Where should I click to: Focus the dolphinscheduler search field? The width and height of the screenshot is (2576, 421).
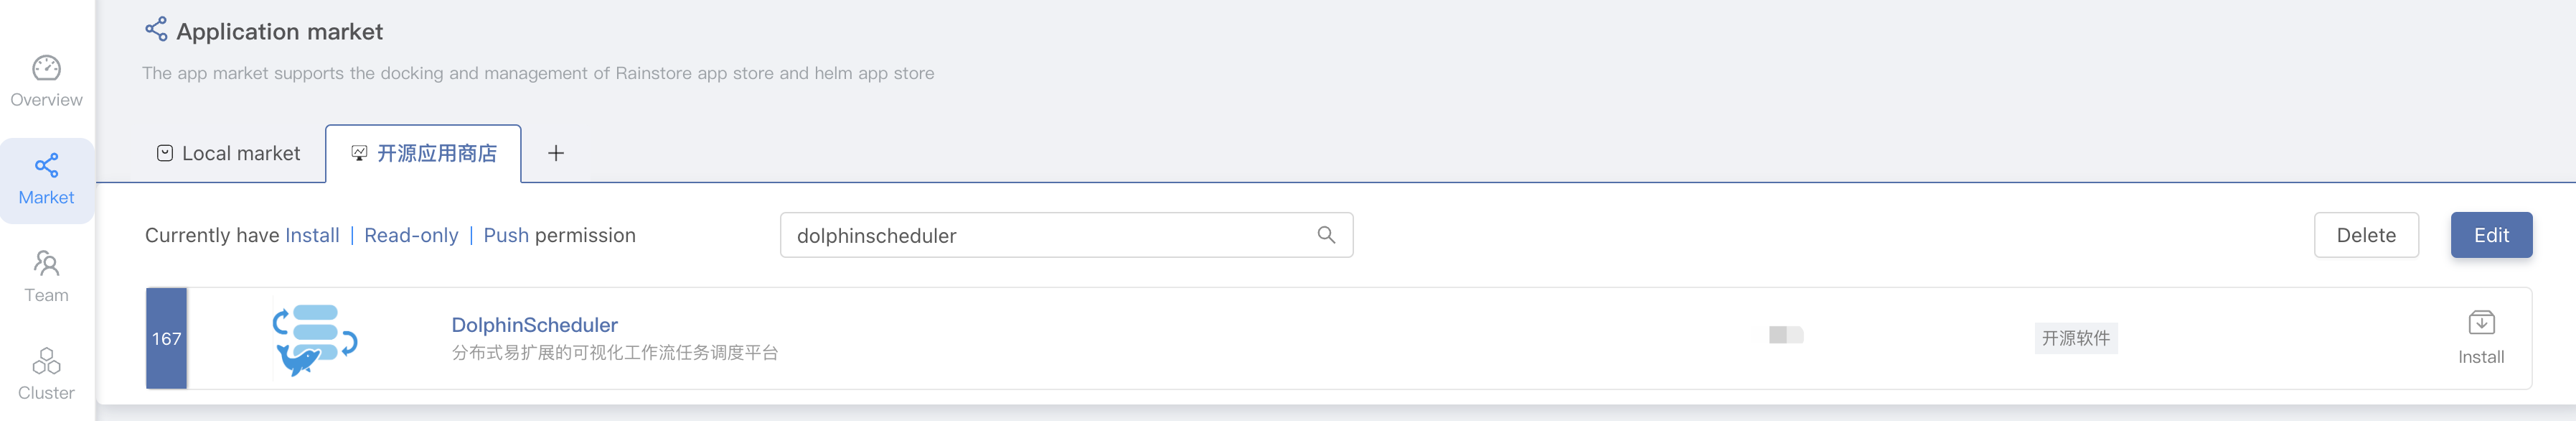point(1050,236)
